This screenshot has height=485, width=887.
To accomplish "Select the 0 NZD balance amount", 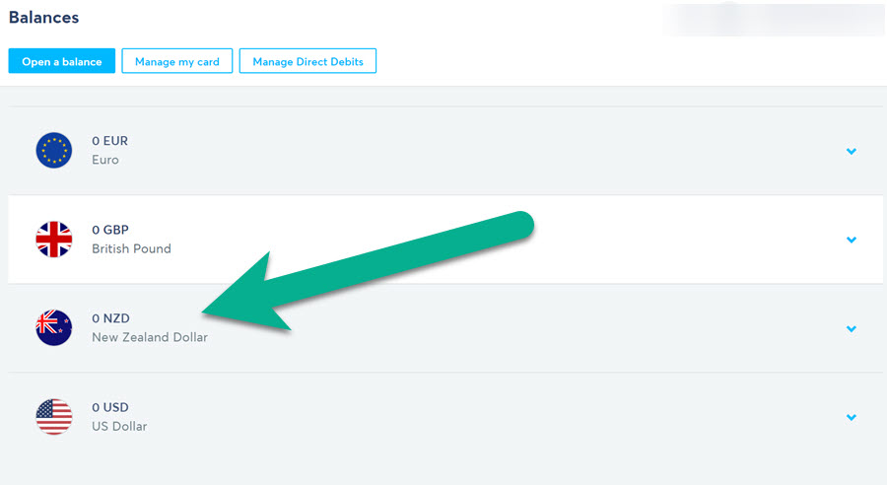I will click(x=110, y=318).
